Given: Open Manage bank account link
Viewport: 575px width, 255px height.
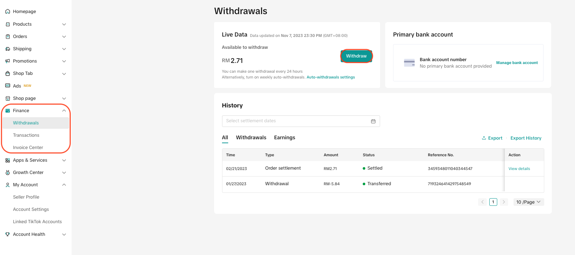Looking at the screenshot, I should (x=517, y=63).
